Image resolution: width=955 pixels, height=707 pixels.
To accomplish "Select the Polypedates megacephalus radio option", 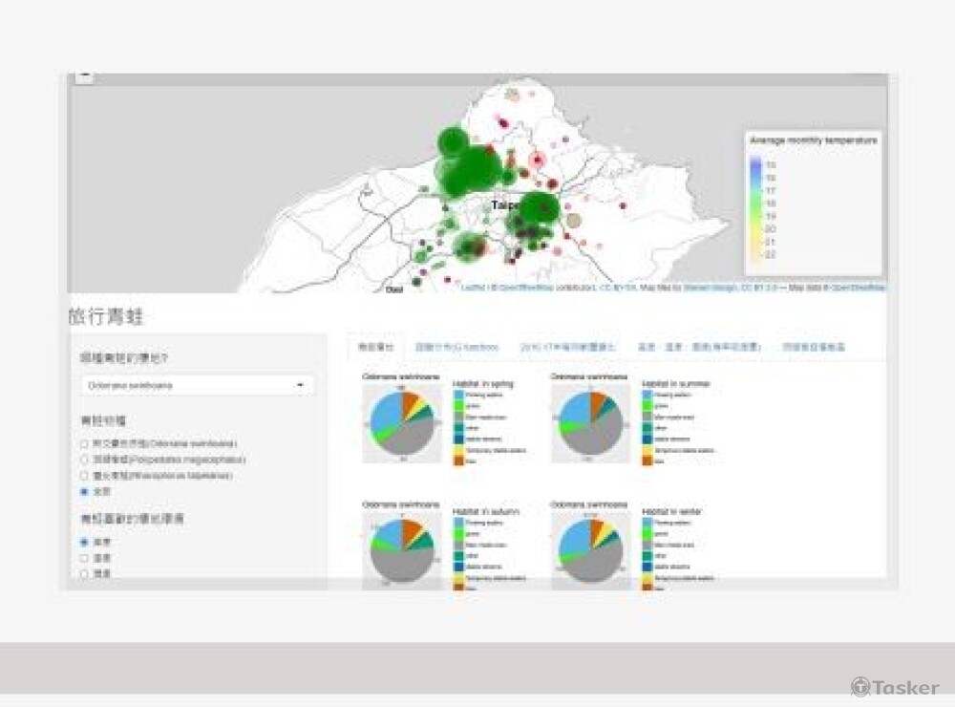I will pyautogui.click(x=85, y=460).
